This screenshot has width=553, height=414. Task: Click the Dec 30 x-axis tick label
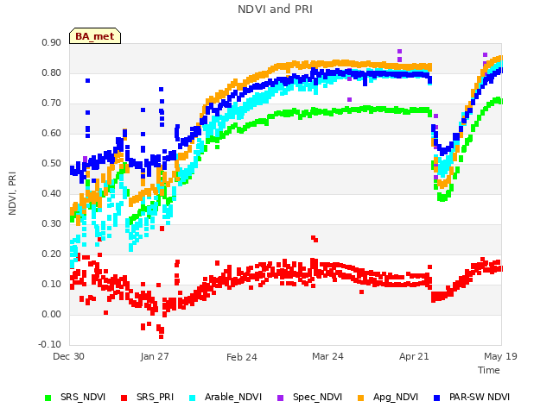pyautogui.click(x=69, y=356)
